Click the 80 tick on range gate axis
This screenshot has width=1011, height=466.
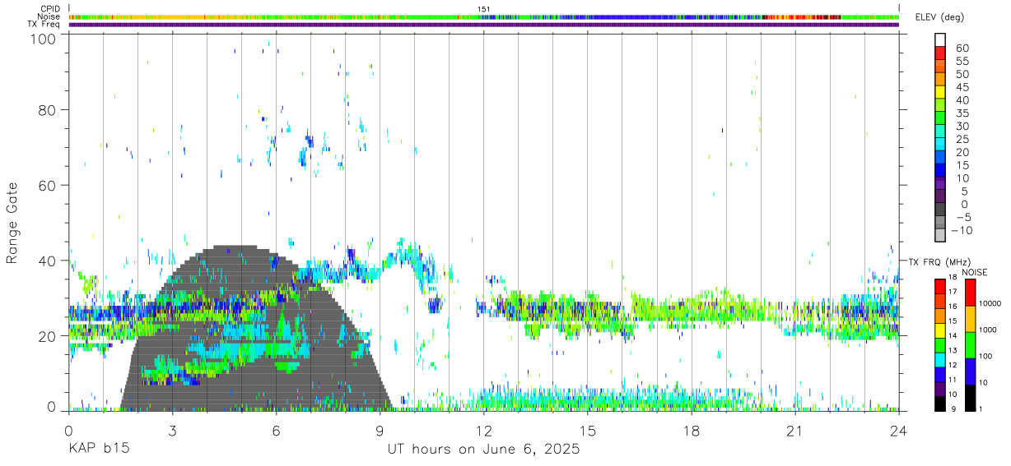coord(47,109)
